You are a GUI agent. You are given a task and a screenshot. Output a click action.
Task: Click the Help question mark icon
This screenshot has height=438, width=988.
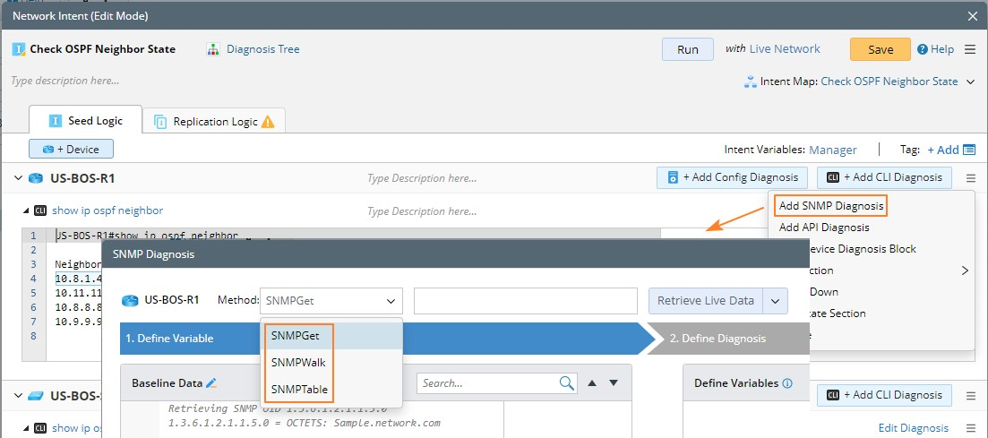922,50
